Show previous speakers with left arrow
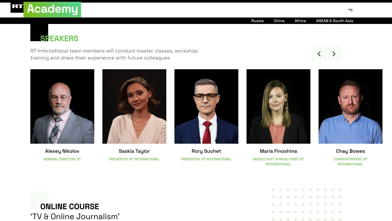This screenshot has height=221, width=392. point(319,54)
